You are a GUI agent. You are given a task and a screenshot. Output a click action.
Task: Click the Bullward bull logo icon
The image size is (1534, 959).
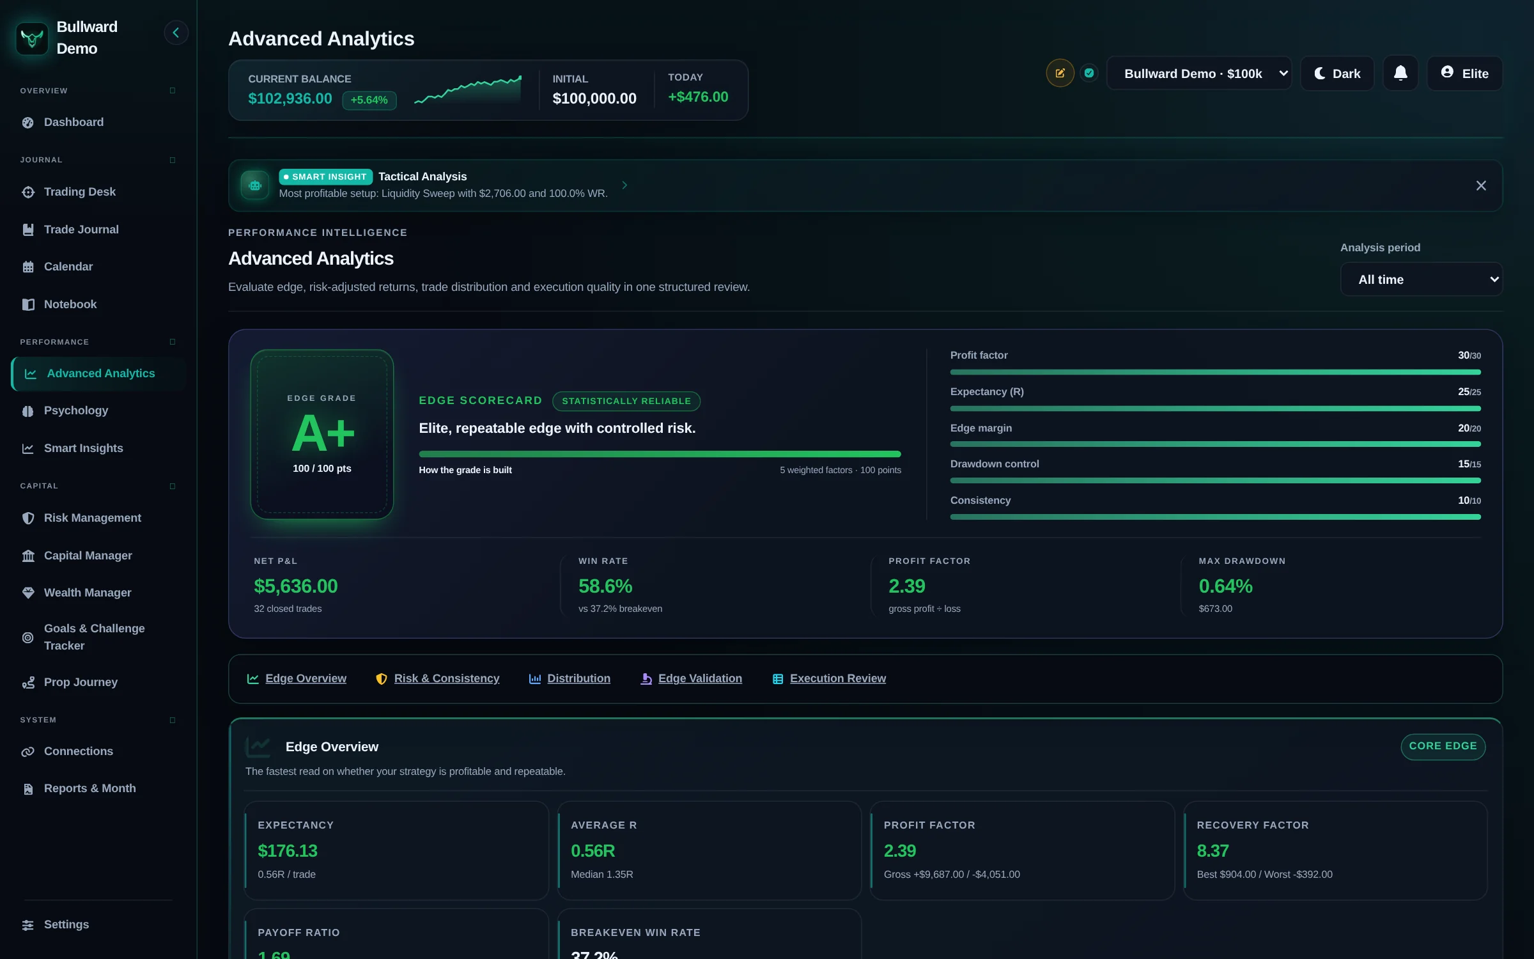click(32, 38)
